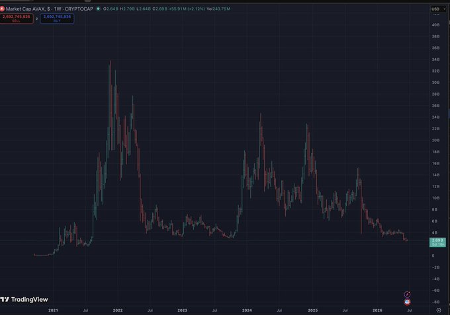Open the USD currency dropdown

click(x=439, y=9)
